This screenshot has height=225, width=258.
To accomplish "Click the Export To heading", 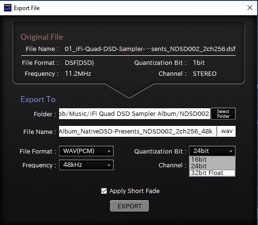I will [x=38, y=100].
